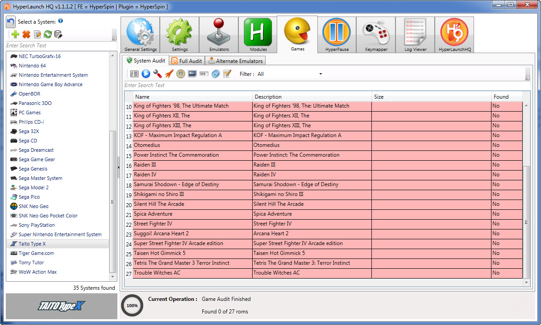The width and height of the screenshot is (541, 325).
Task: Click the Taito Type X logo image
Action: point(62,306)
